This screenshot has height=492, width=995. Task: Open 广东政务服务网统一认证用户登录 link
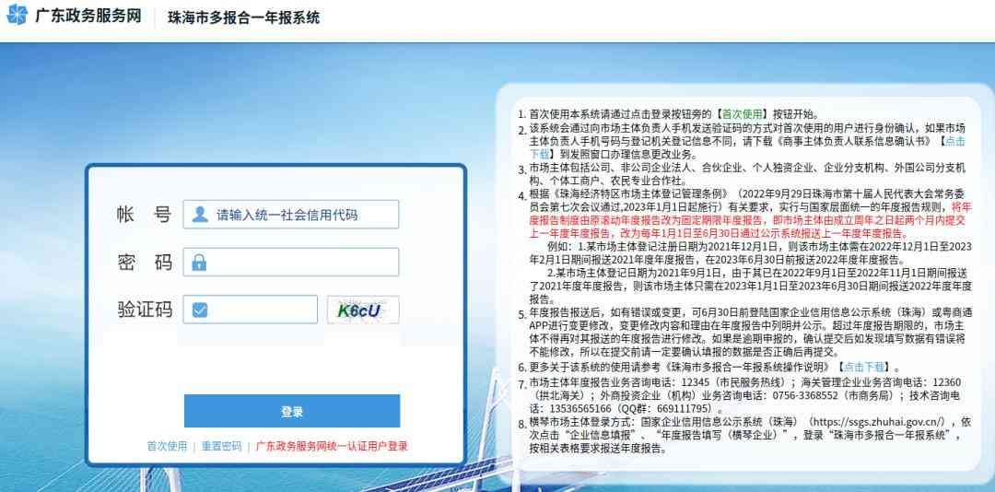[332, 446]
